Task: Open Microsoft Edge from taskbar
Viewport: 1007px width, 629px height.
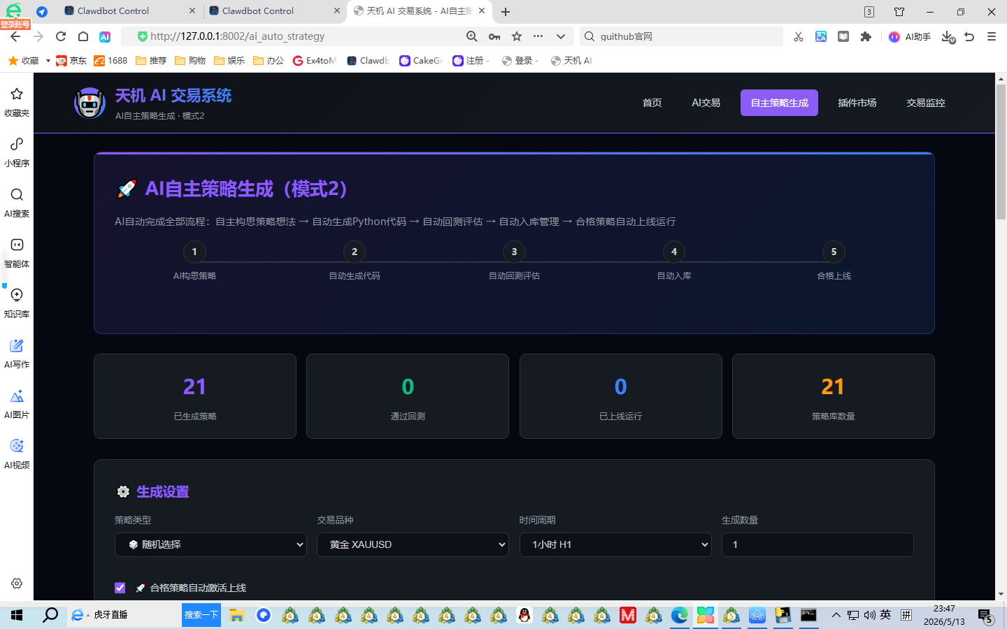Action: point(680,615)
